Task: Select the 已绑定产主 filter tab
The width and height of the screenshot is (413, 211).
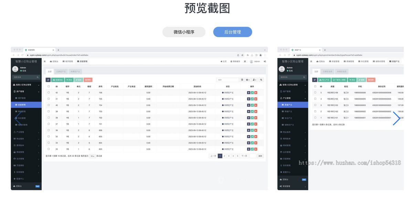Action: tap(61, 71)
